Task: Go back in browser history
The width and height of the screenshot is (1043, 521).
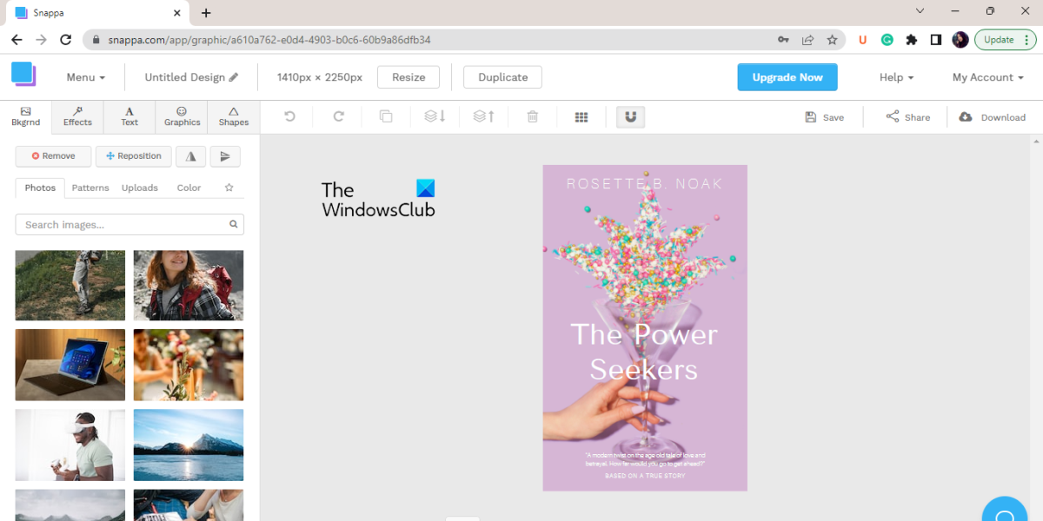Action: pos(17,40)
